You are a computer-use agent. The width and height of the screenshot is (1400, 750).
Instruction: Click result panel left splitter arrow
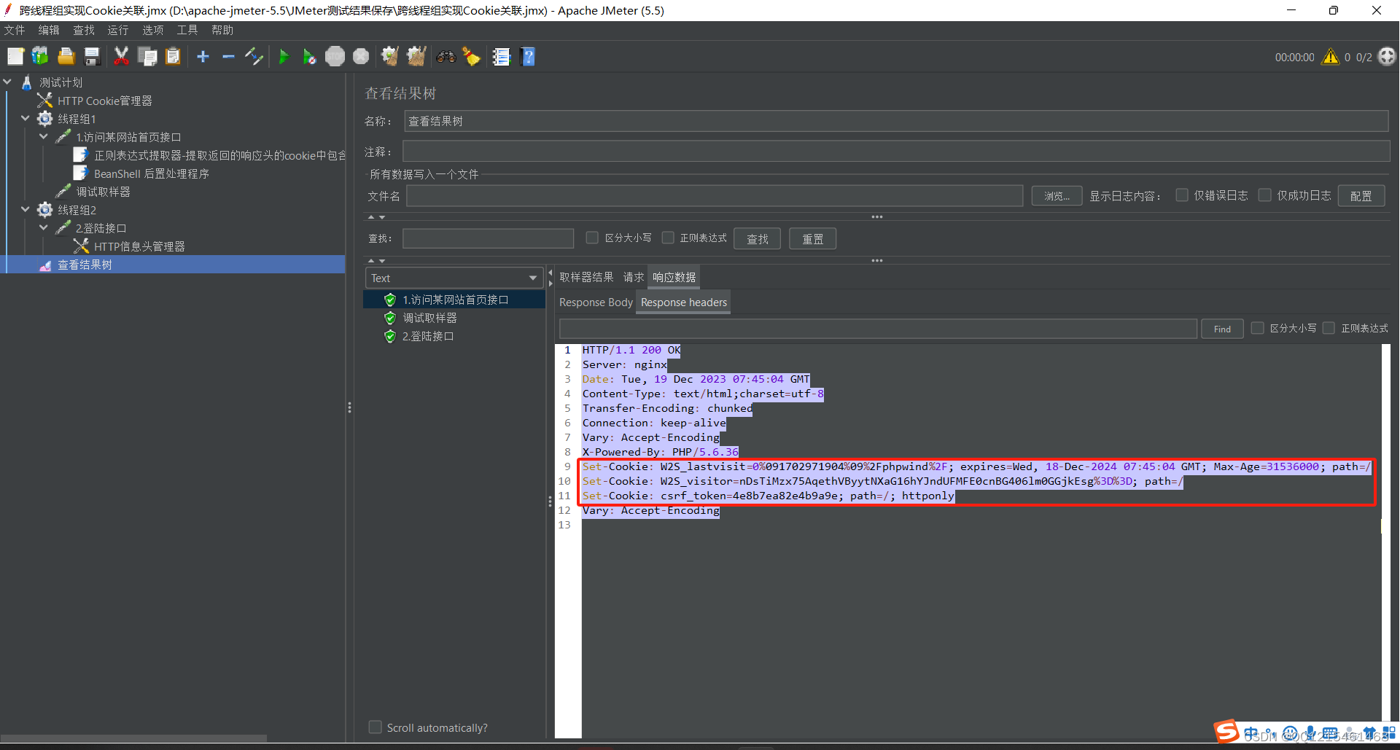click(x=551, y=273)
